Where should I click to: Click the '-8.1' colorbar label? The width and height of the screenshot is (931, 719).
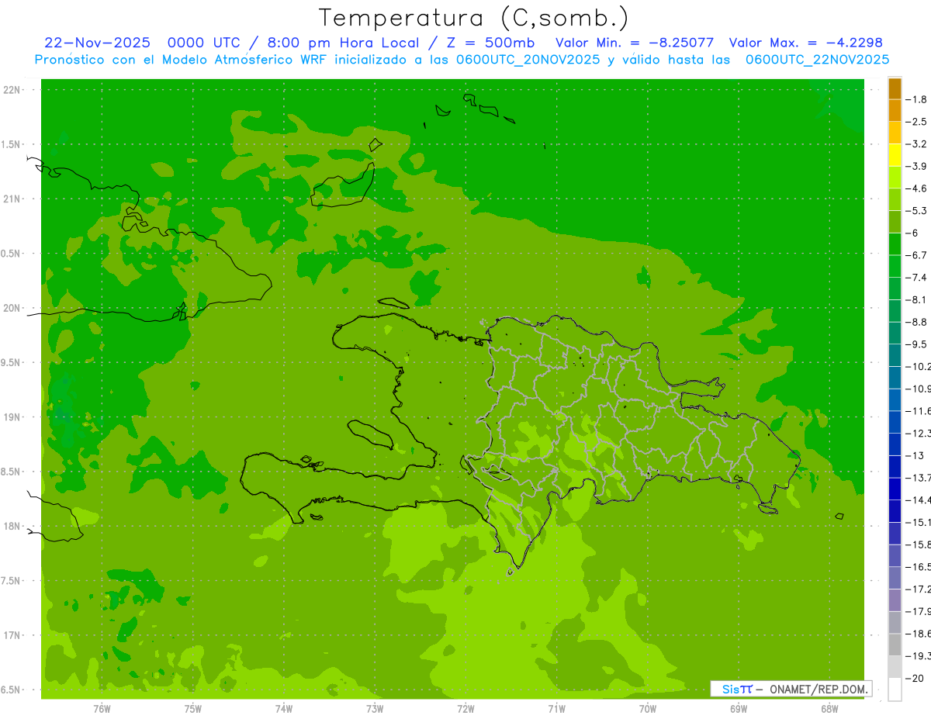pyautogui.click(x=917, y=299)
